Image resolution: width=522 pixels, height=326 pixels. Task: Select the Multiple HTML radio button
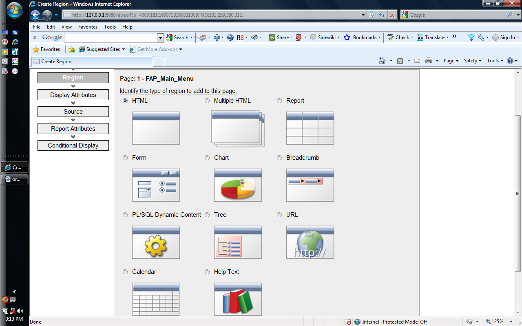pos(207,101)
